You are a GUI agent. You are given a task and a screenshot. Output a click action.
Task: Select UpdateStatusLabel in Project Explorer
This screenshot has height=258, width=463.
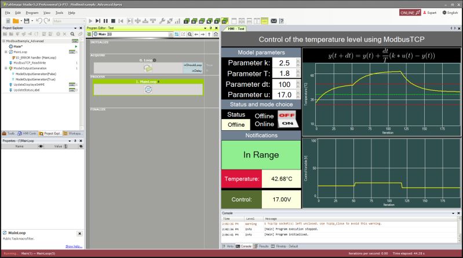click(x=26, y=90)
